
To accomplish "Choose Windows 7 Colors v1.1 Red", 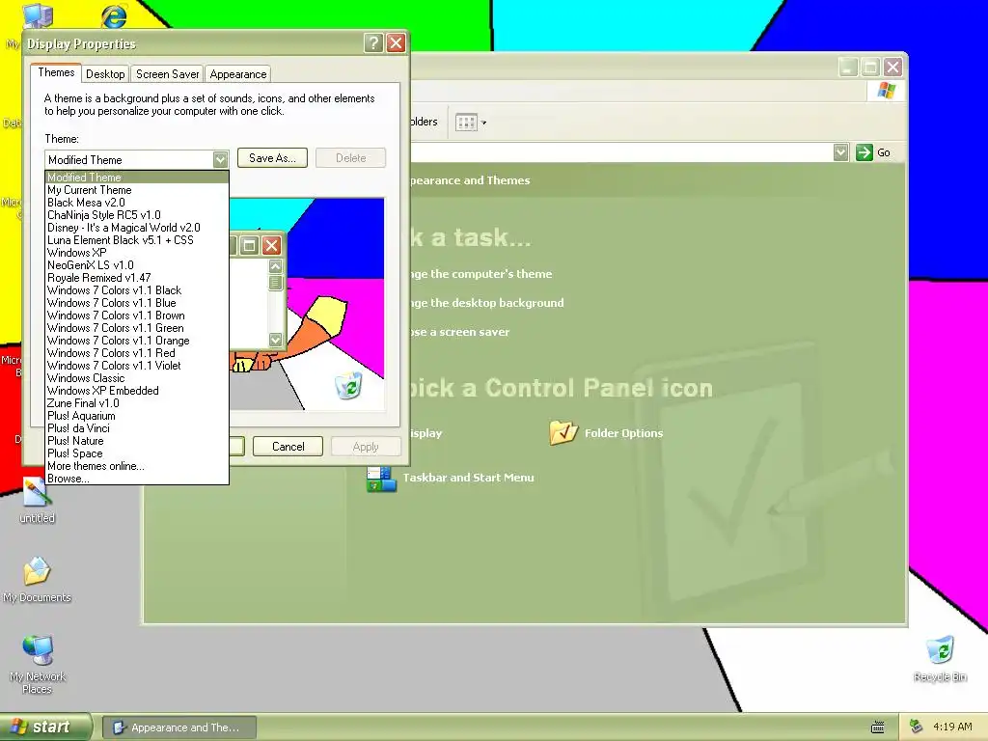I will [137, 353].
